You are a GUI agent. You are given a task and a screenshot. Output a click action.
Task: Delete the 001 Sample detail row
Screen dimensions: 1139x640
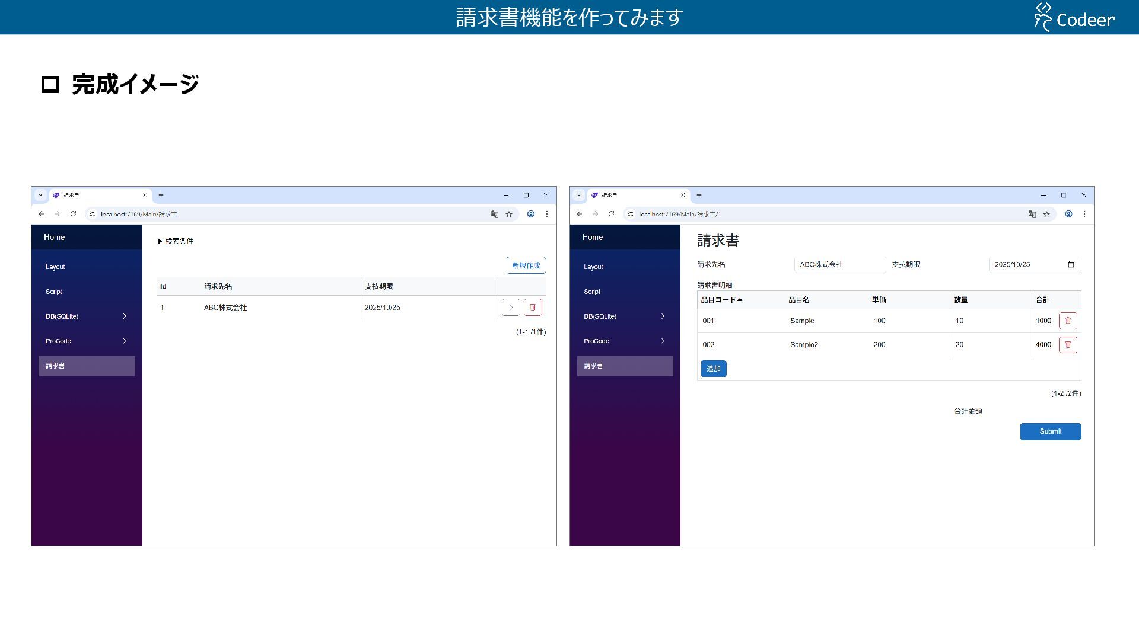pyautogui.click(x=1067, y=321)
